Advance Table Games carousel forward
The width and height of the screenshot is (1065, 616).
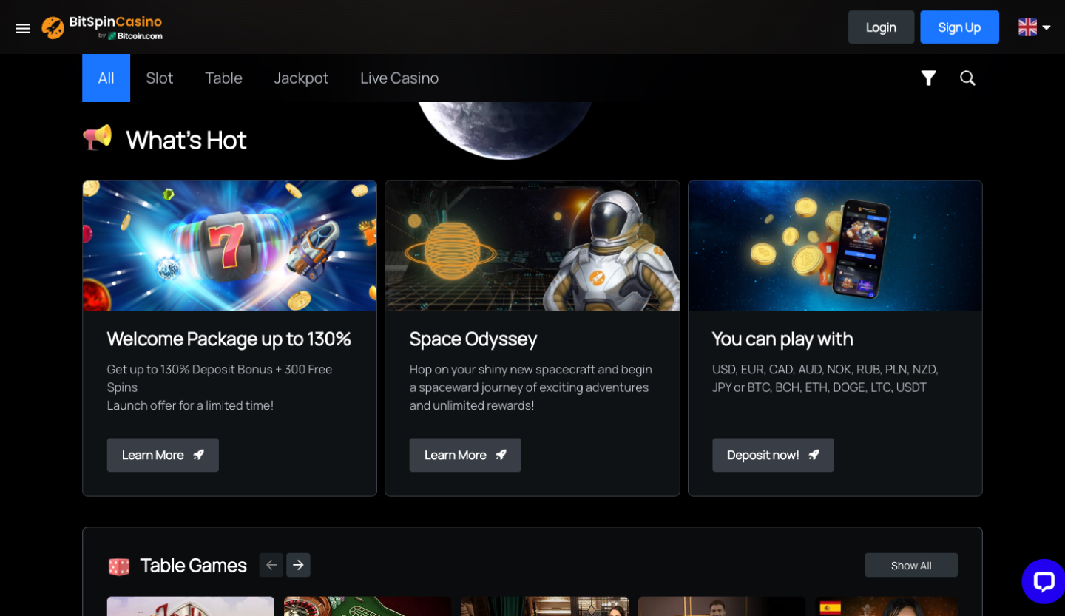click(x=298, y=564)
